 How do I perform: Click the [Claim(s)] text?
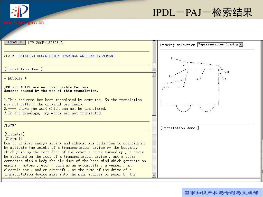[14, 134]
